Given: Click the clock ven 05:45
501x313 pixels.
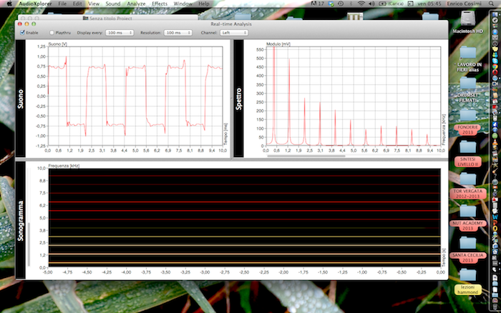Looking at the screenshot, I should [429, 4].
